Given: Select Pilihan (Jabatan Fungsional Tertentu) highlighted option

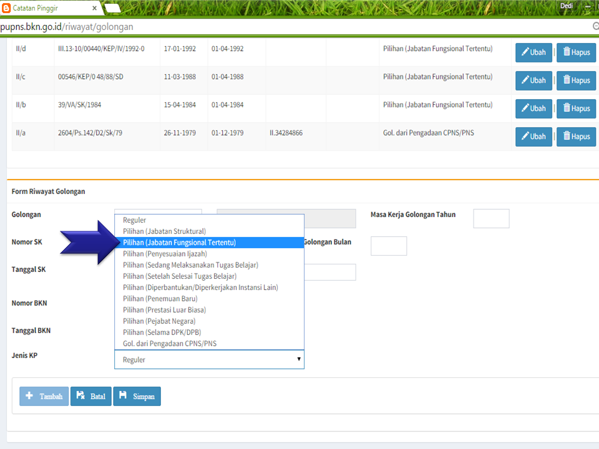Looking at the screenshot, I should pos(210,243).
